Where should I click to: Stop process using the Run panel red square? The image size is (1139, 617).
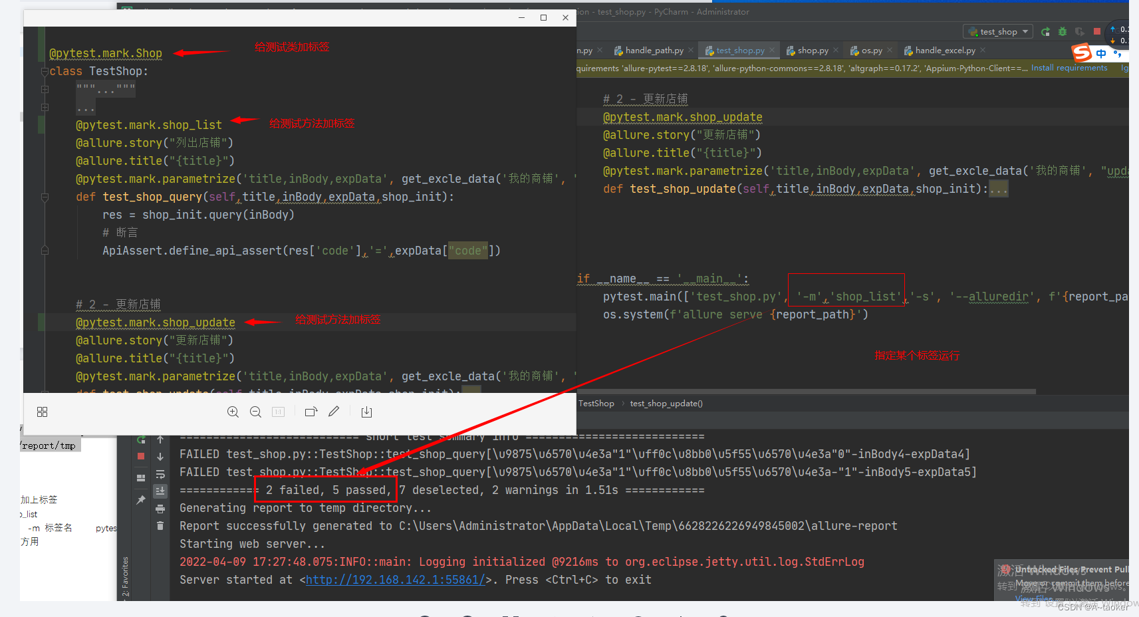click(141, 456)
